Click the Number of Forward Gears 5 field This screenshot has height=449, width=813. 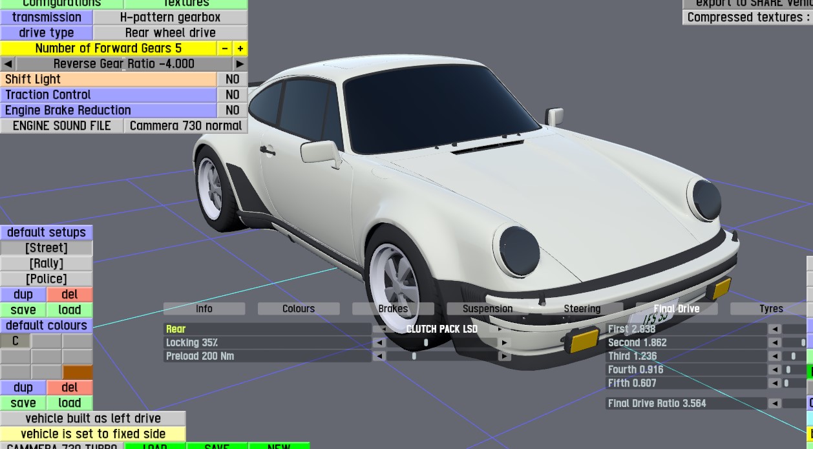[108, 48]
